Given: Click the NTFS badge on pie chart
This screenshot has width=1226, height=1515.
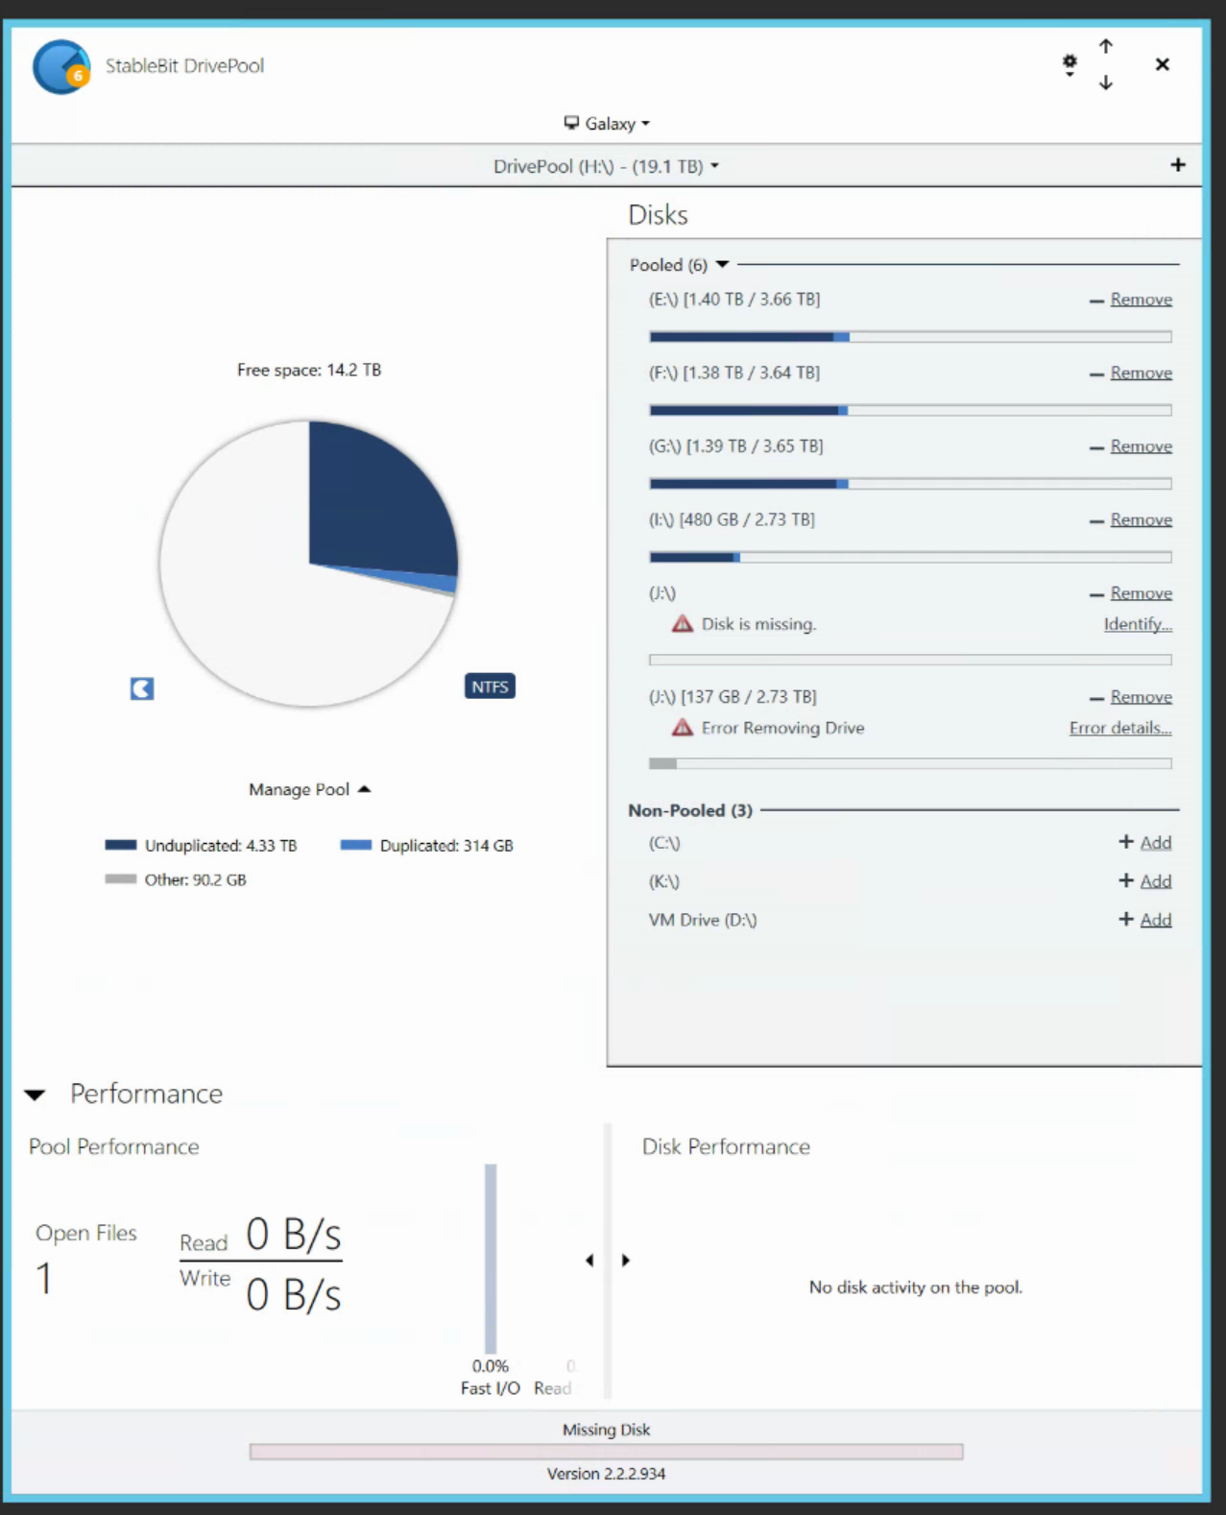Looking at the screenshot, I should click(490, 686).
